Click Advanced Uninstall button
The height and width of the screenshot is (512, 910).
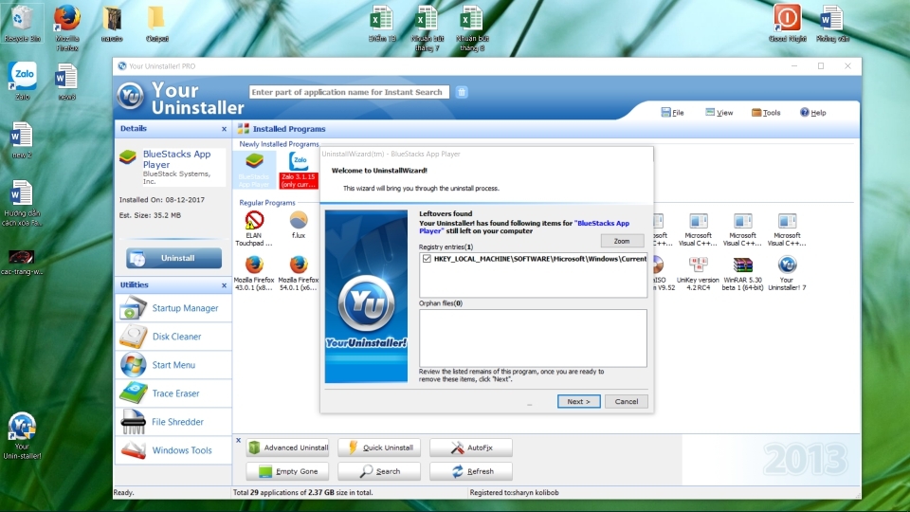(288, 448)
